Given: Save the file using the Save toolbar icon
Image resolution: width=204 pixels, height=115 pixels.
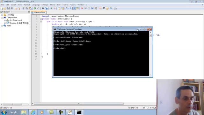Looking at the screenshot, I should click(9, 9).
